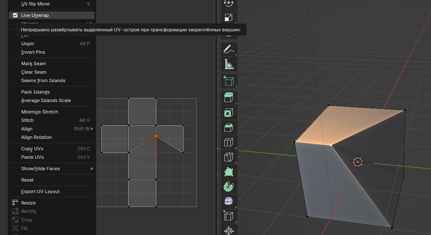Choose Pack Islands from the menu
The height and width of the screenshot is (235, 431).
point(35,92)
